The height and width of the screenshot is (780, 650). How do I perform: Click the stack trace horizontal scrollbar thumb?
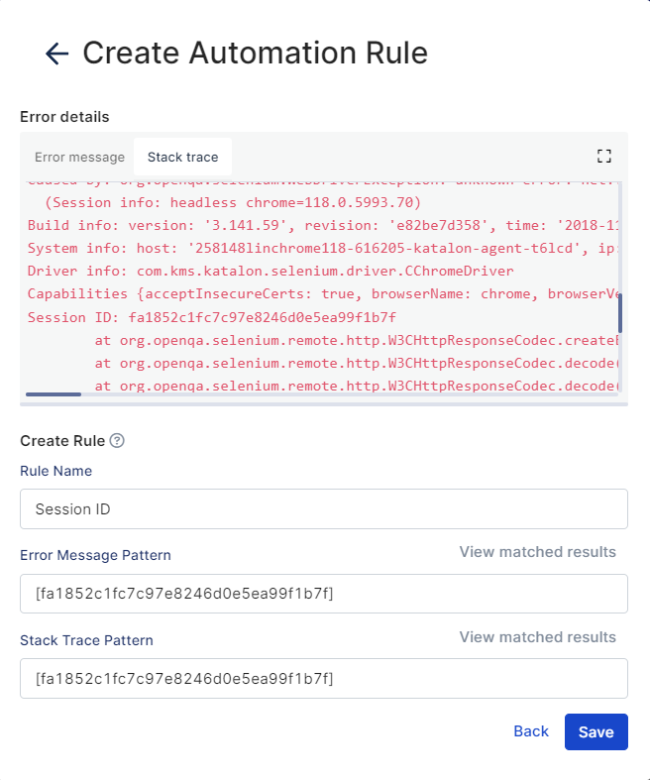pyautogui.click(x=54, y=394)
